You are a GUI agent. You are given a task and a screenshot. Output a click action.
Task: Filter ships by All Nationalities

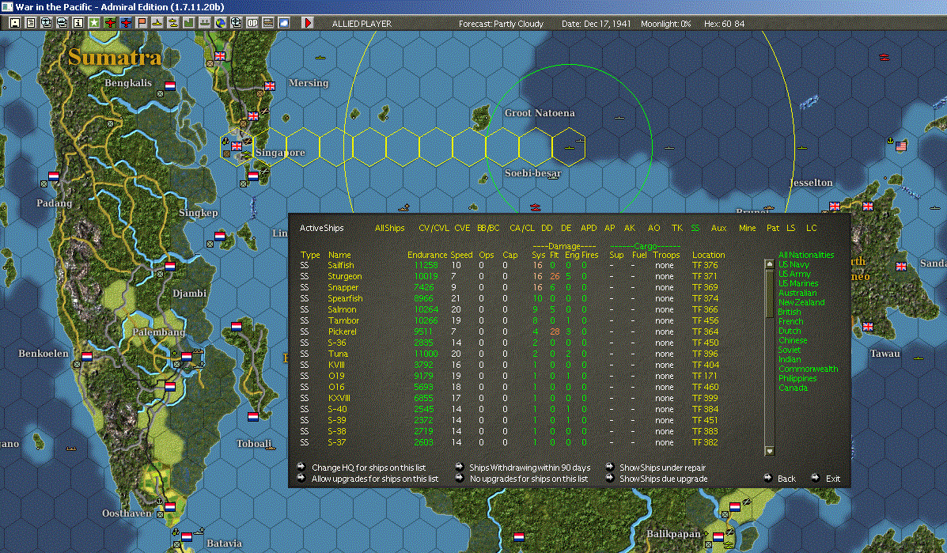click(805, 255)
